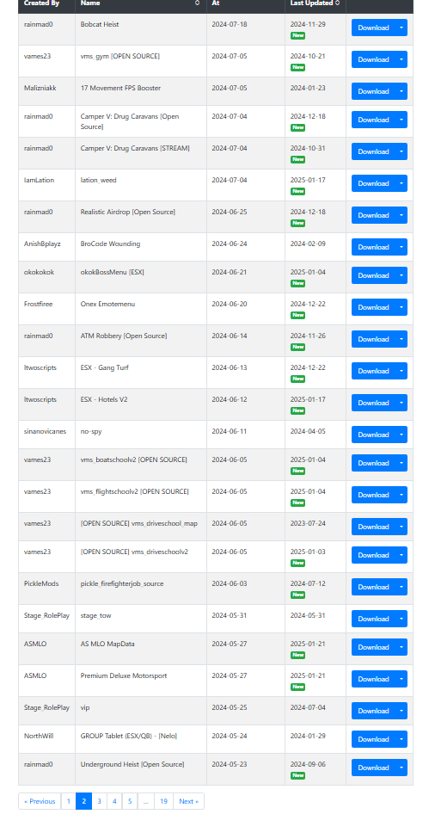The height and width of the screenshot is (814, 435).
Task: Download GROUP Tablet (ESX/QB) - [Nelo]
Action: coord(373,739)
